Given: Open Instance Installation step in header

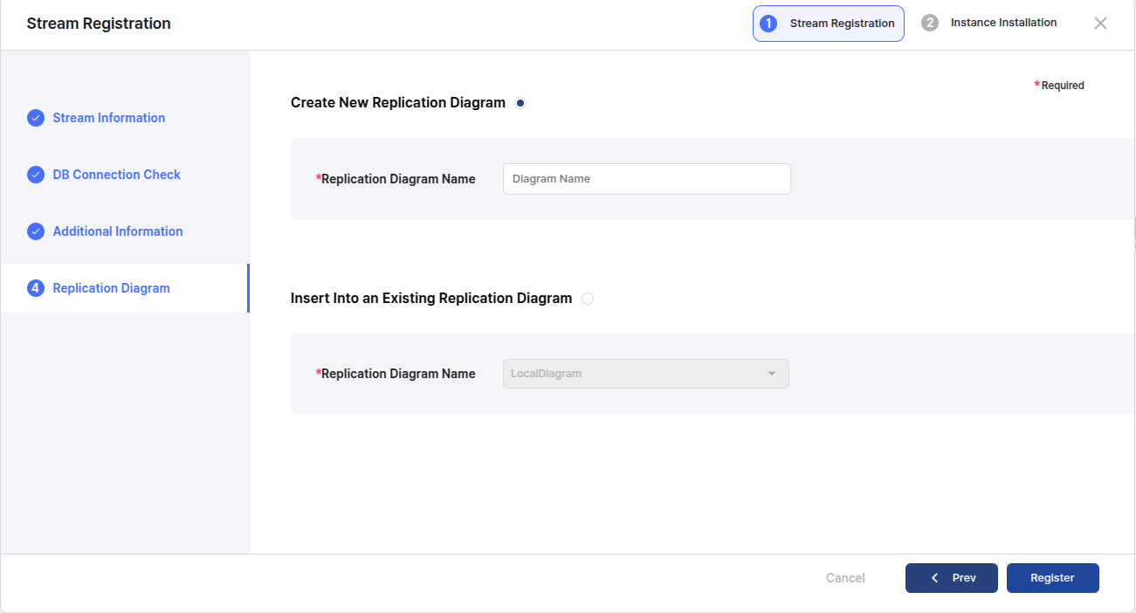Looking at the screenshot, I should [x=1003, y=23].
